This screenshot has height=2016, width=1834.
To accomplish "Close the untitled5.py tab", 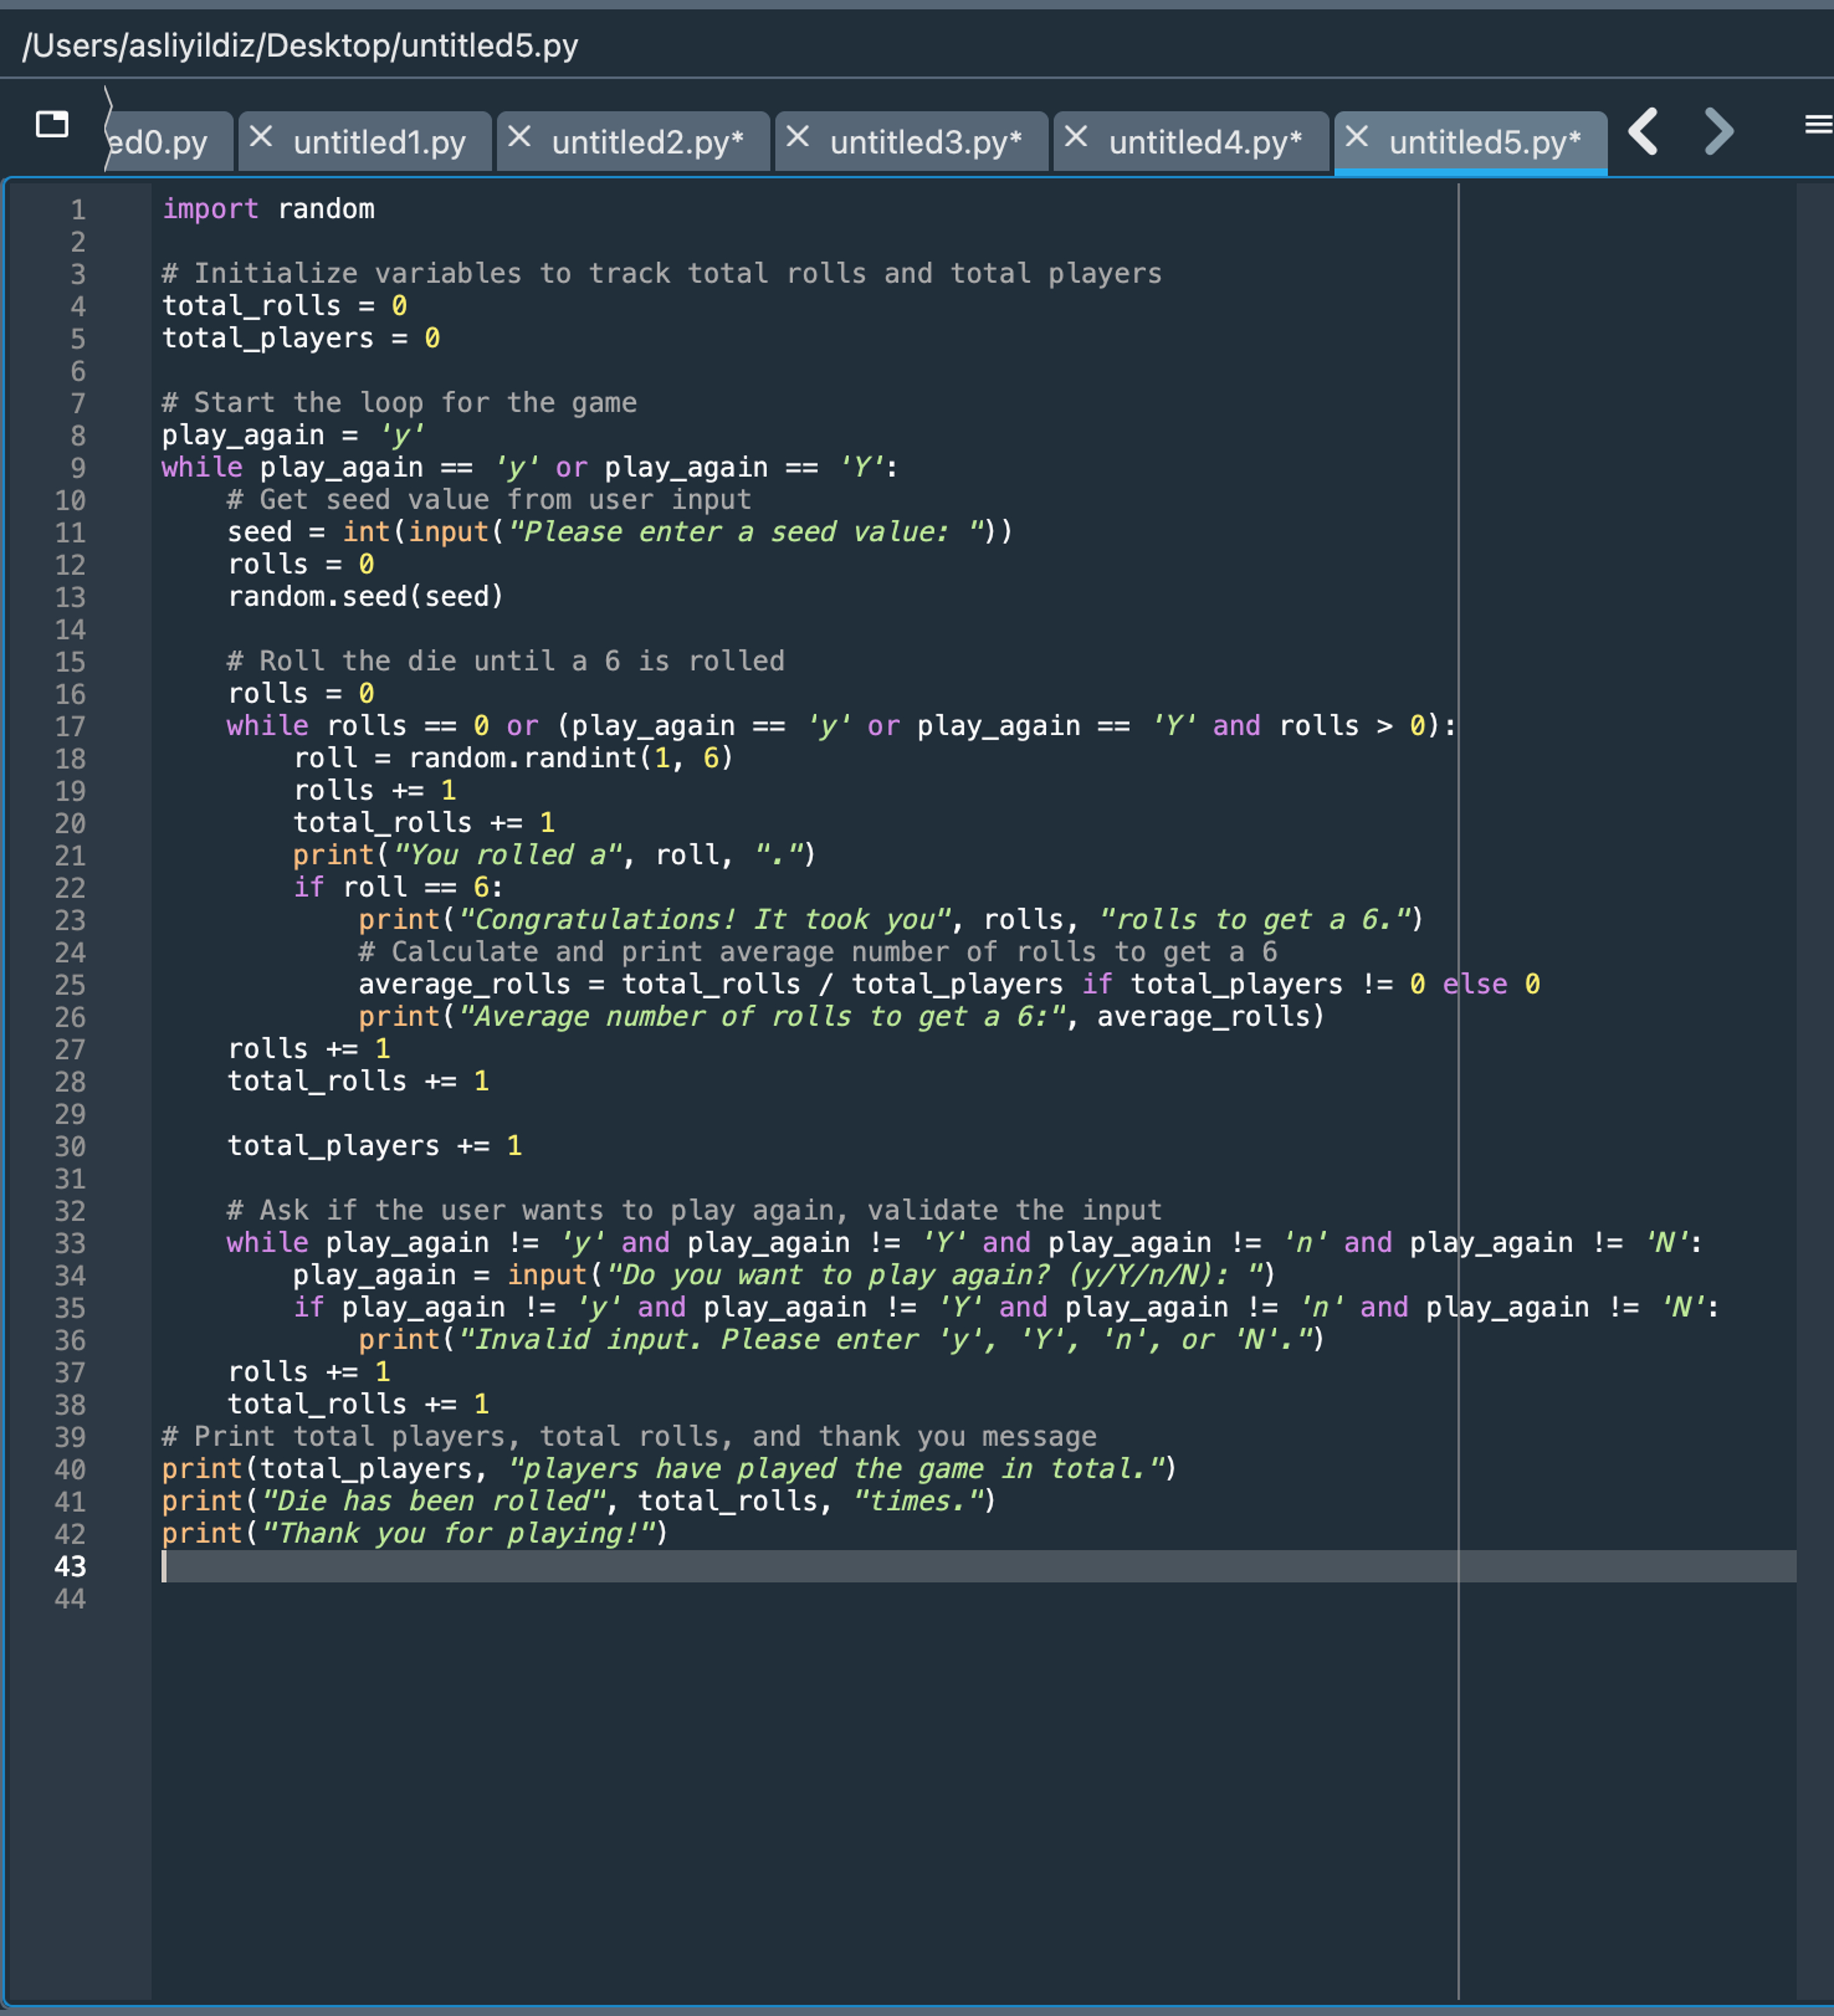I will pos(1356,137).
